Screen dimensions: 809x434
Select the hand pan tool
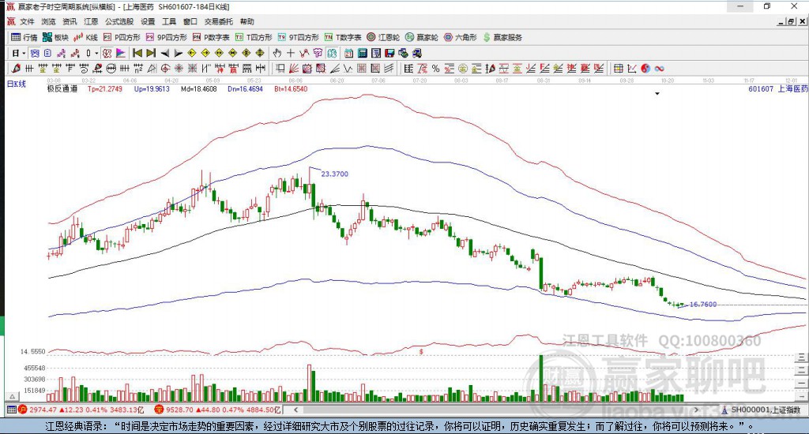(277, 53)
